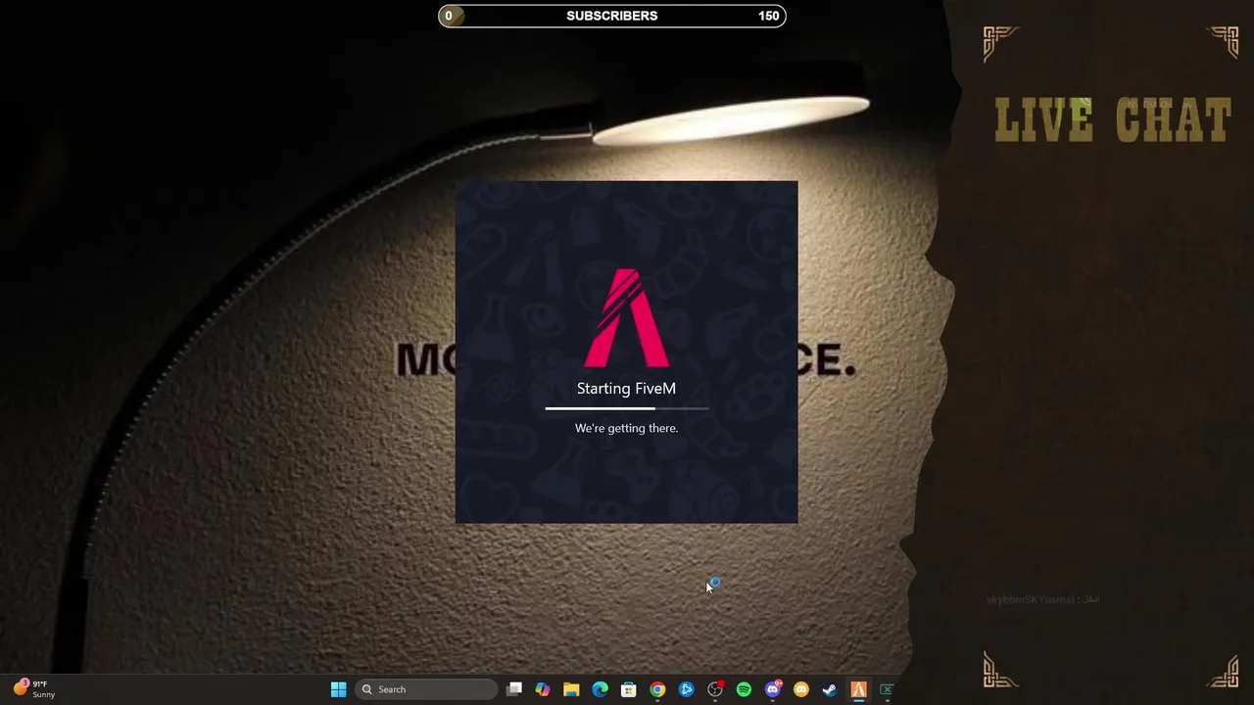Open Microsoft Store from the taskbar

[629, 689]
